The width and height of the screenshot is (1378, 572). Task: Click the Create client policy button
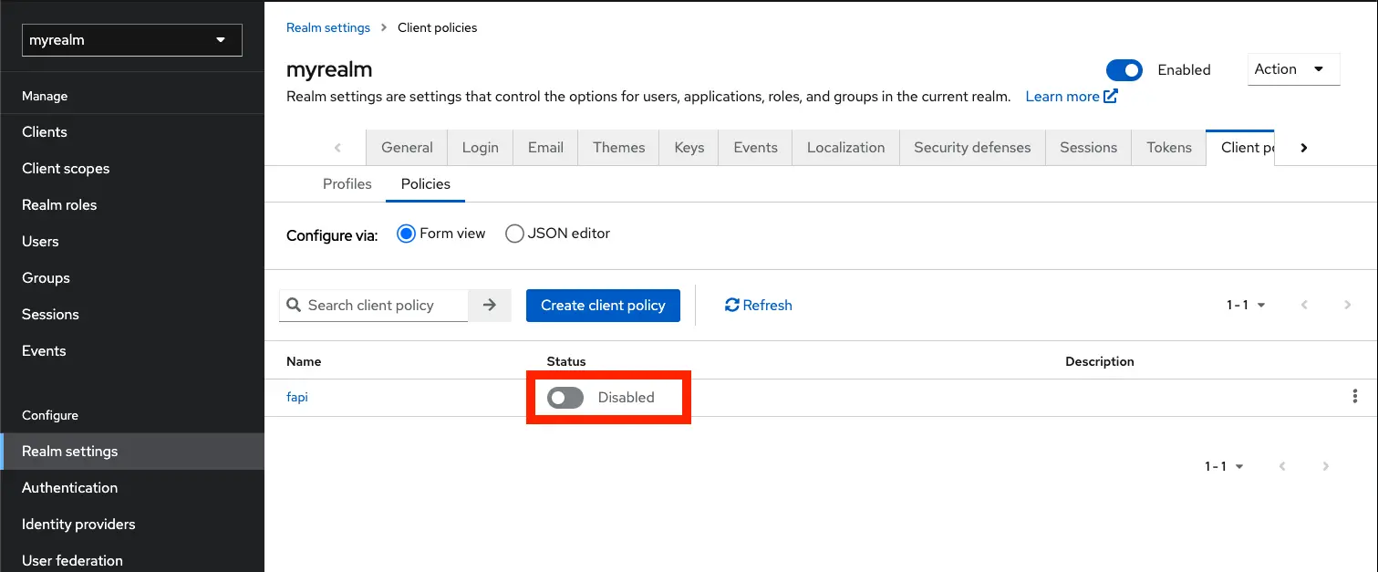(x=603, y=305)
